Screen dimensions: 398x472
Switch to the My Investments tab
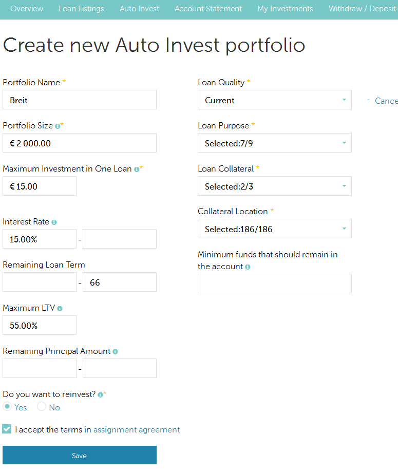coord(285,9)
